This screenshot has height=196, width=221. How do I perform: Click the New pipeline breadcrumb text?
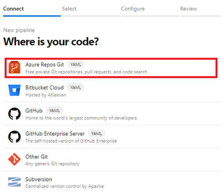pyautogui.click(x=19, y=30)
